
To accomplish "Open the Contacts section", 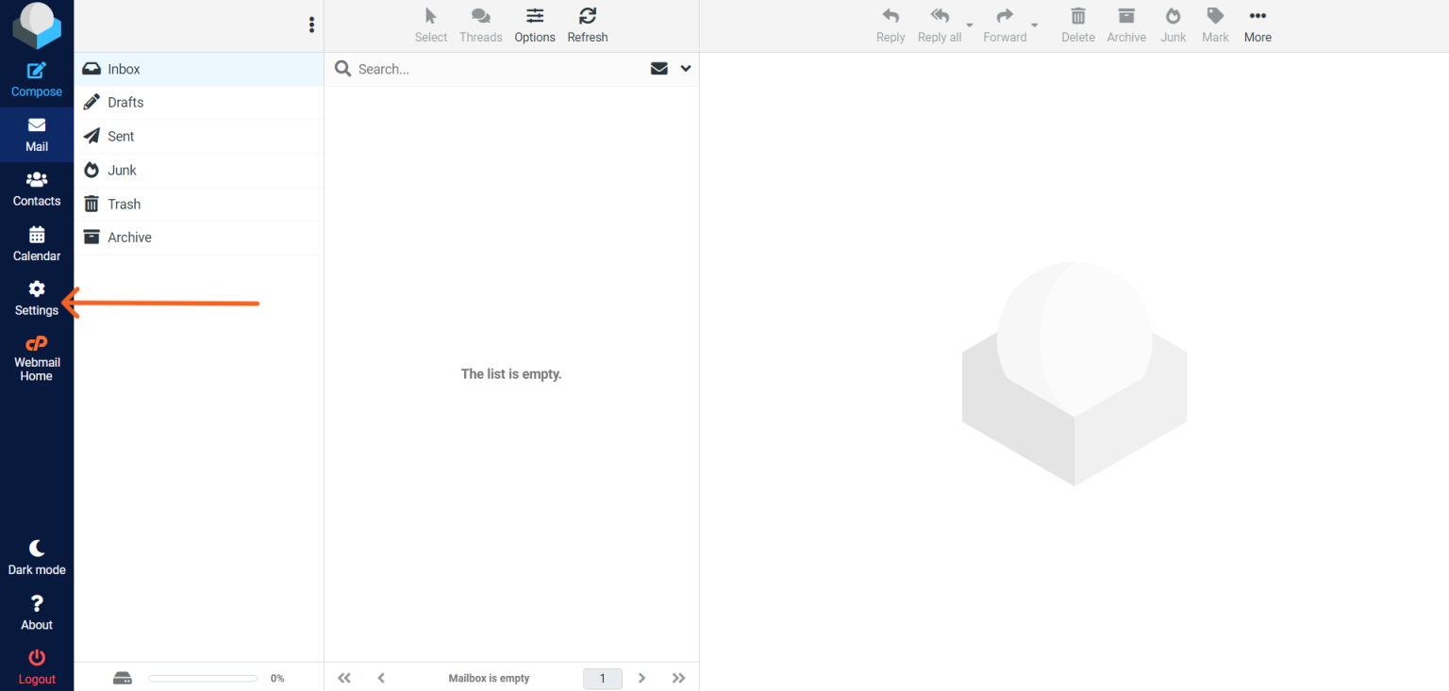I will (37, 189).
